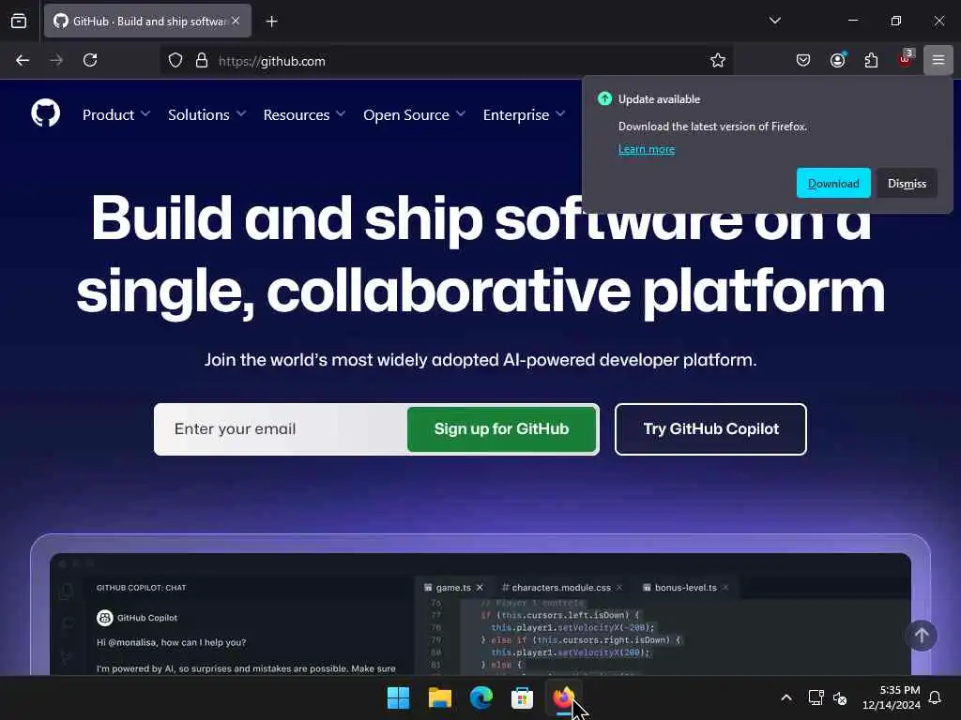Open File Explorer from taskbar
Viewport: 961px width, 720px height.
tap(439, 697)
